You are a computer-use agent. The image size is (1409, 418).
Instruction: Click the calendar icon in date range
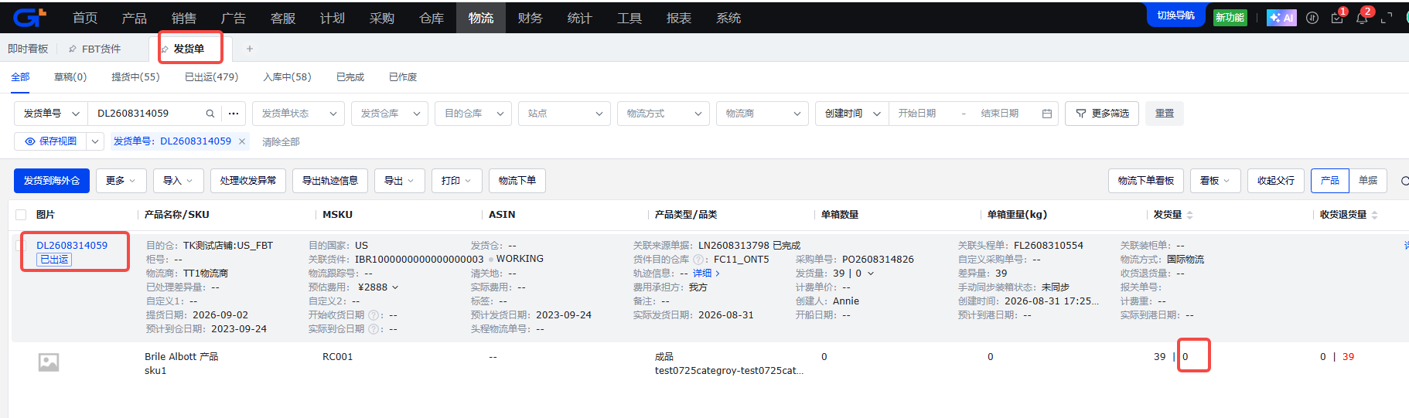click(1047, 114)
